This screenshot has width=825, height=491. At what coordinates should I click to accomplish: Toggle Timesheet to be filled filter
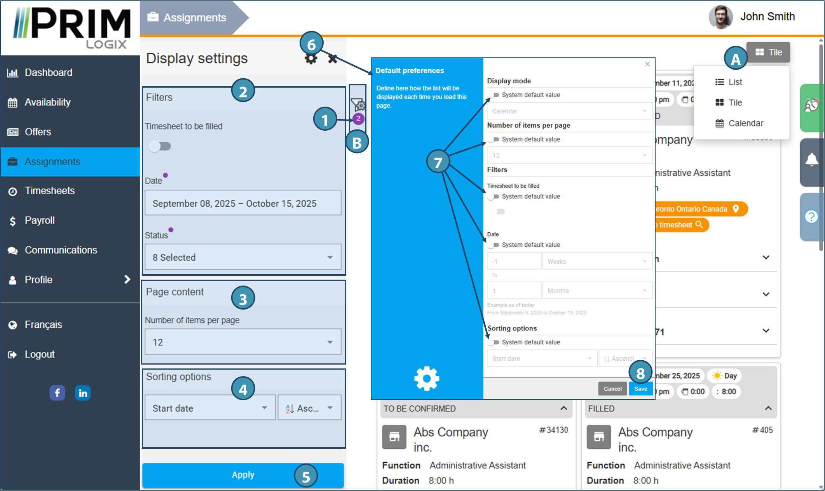pyautogui.click(x=160, y=146)
